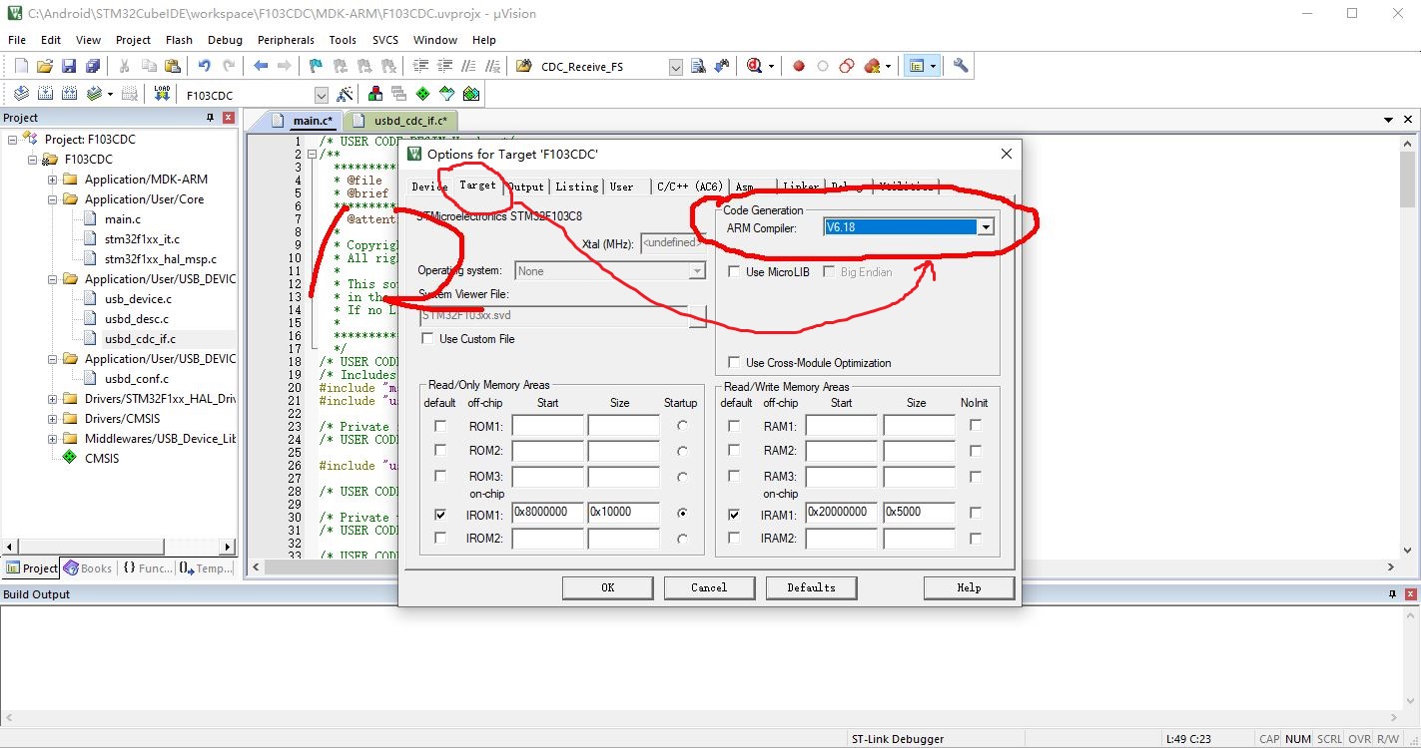Click the Open file toolbar icon
1421x748 pixels.
click(x=44, y=66)
